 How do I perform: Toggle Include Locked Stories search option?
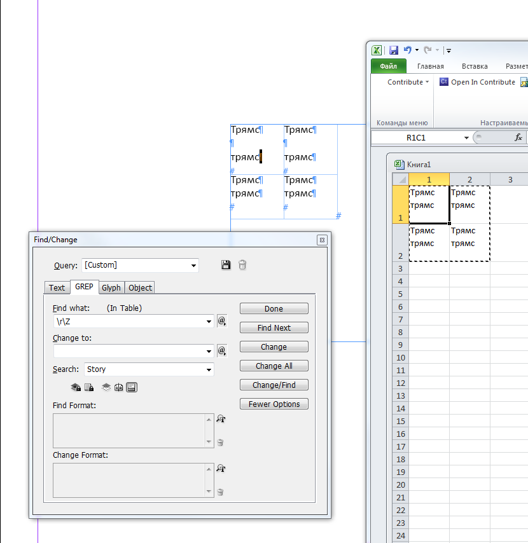coord(89,387)
